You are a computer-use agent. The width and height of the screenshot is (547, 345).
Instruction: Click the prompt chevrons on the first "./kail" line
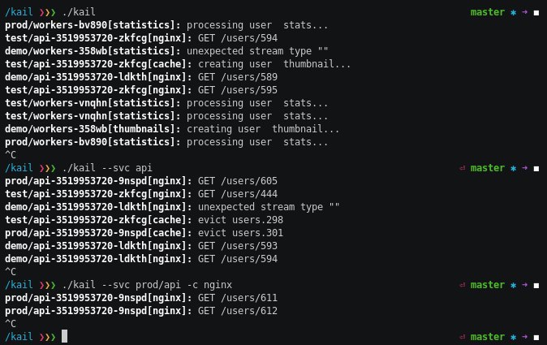tap(45, 12)
